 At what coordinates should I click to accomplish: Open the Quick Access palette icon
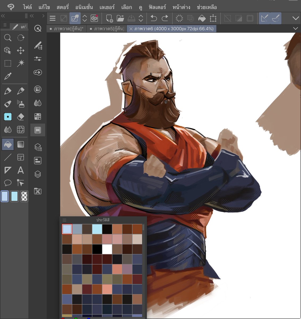38,28
